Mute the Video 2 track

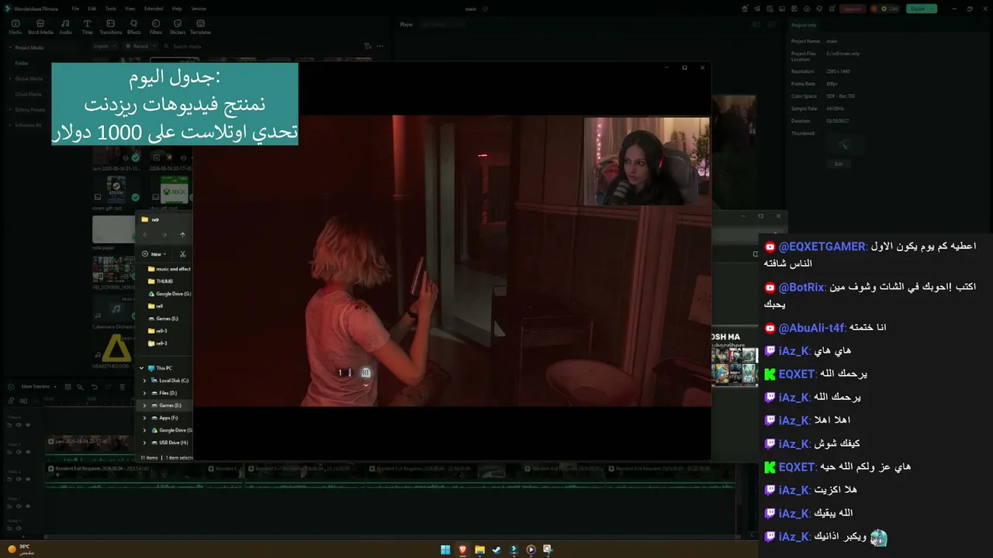[x=20, y=479]
